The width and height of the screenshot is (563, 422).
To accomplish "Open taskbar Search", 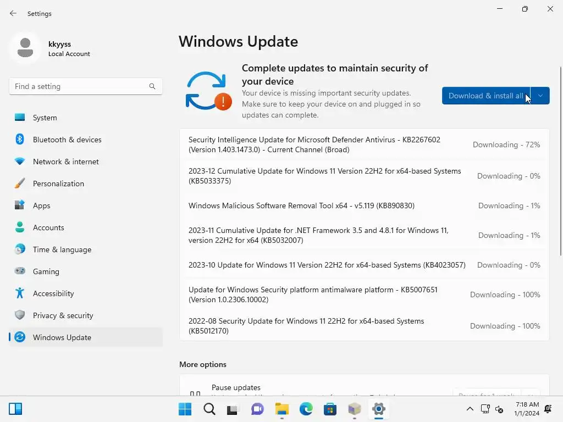I will 209,409.
